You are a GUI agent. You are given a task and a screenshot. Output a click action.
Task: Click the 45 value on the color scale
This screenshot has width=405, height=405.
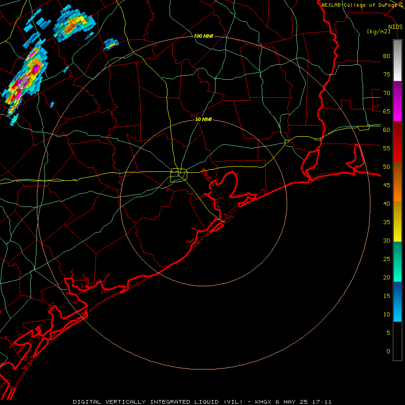387,185
